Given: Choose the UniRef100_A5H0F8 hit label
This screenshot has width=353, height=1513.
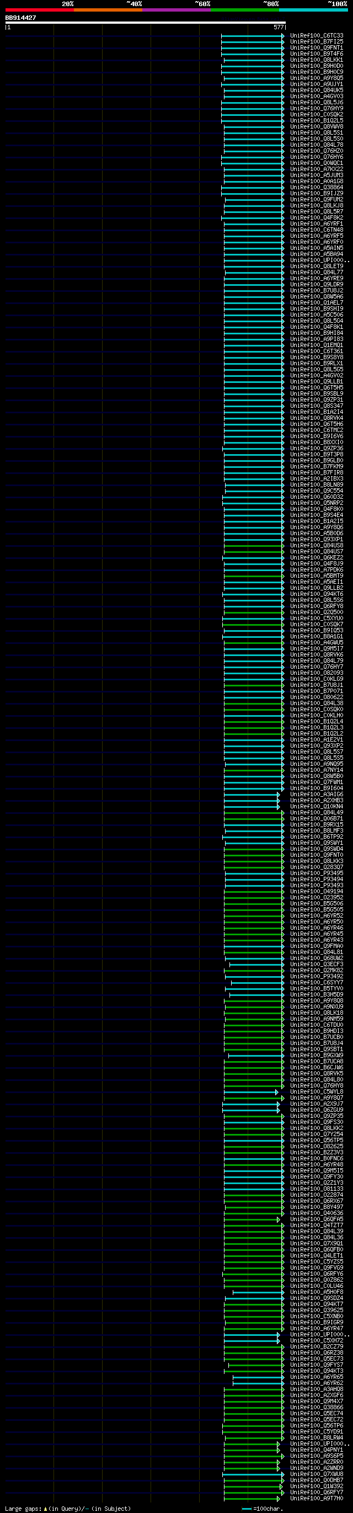Looking at the screenshot, I should click(317, 1292).
